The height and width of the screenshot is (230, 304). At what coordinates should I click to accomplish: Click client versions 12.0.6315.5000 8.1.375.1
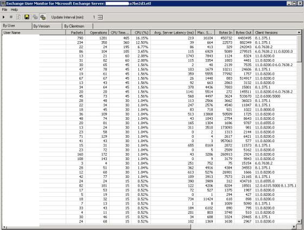[x=276, y=186]
